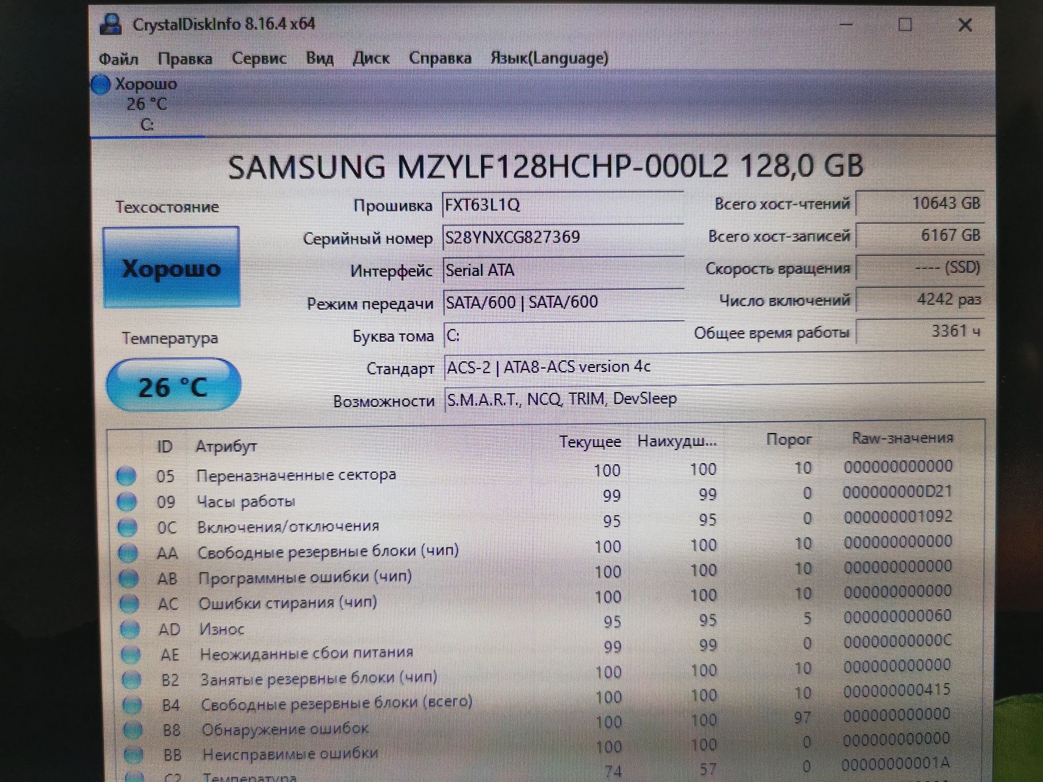This screenshot has height=782, width=1043.
Task: Select row Переназначенные сектора
Action: pyautogui.click(x=535, y=472)
